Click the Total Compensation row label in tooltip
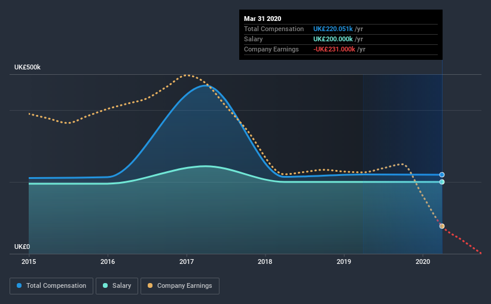491x304 pixels. [x=274, y=29]
